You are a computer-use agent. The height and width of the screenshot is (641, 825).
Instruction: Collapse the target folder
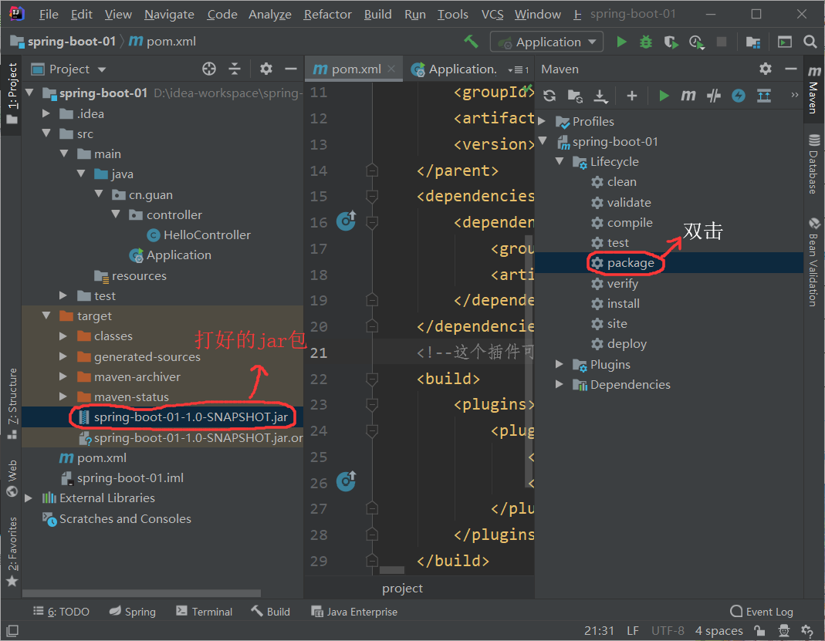46,315
